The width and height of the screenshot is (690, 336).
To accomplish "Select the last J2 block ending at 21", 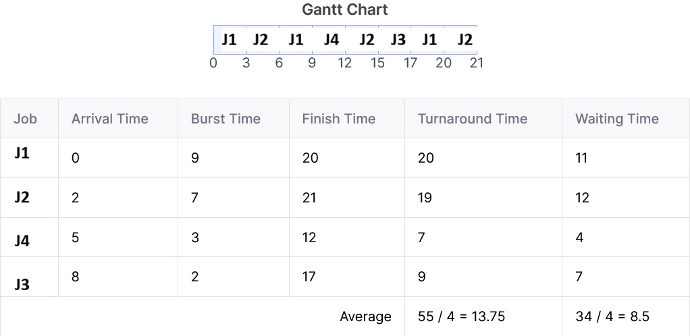I will pyautogui.click(x=460, y=40).
